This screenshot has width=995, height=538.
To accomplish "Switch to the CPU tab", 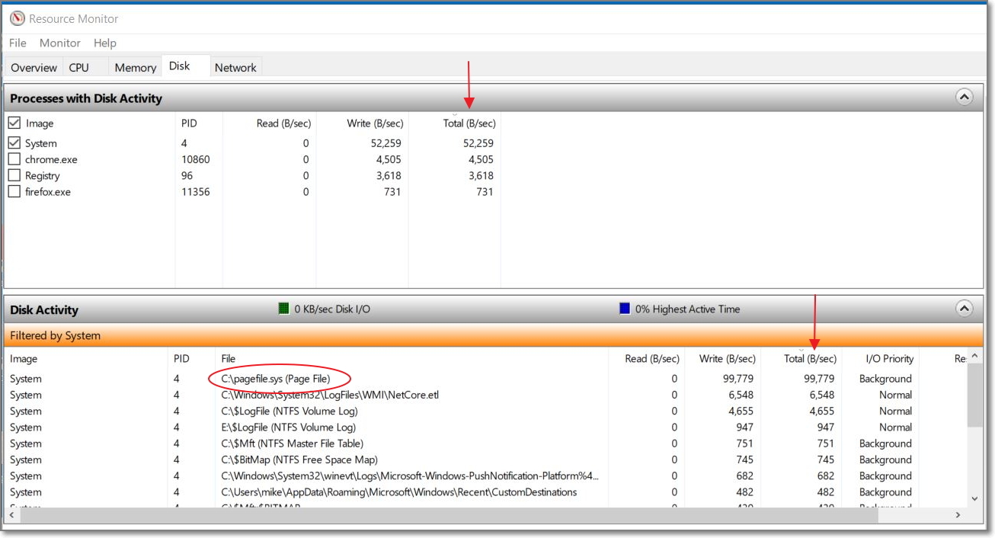I will click(78, 68).
